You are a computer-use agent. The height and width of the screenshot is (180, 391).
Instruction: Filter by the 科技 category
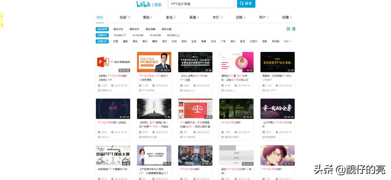(174, 41)
